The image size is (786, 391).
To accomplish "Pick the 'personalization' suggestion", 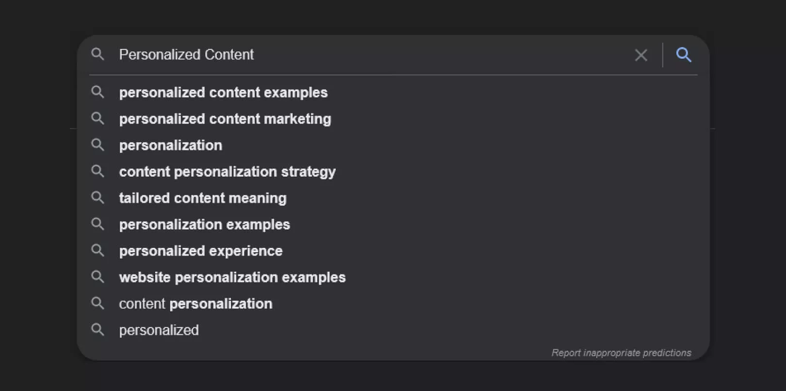I will (x=171, y=146).
